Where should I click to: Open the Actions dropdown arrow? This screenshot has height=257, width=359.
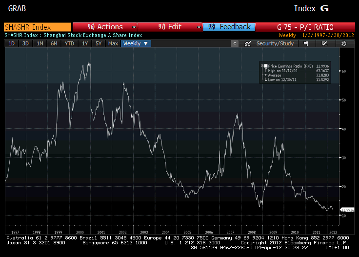(x=134, y=27)
